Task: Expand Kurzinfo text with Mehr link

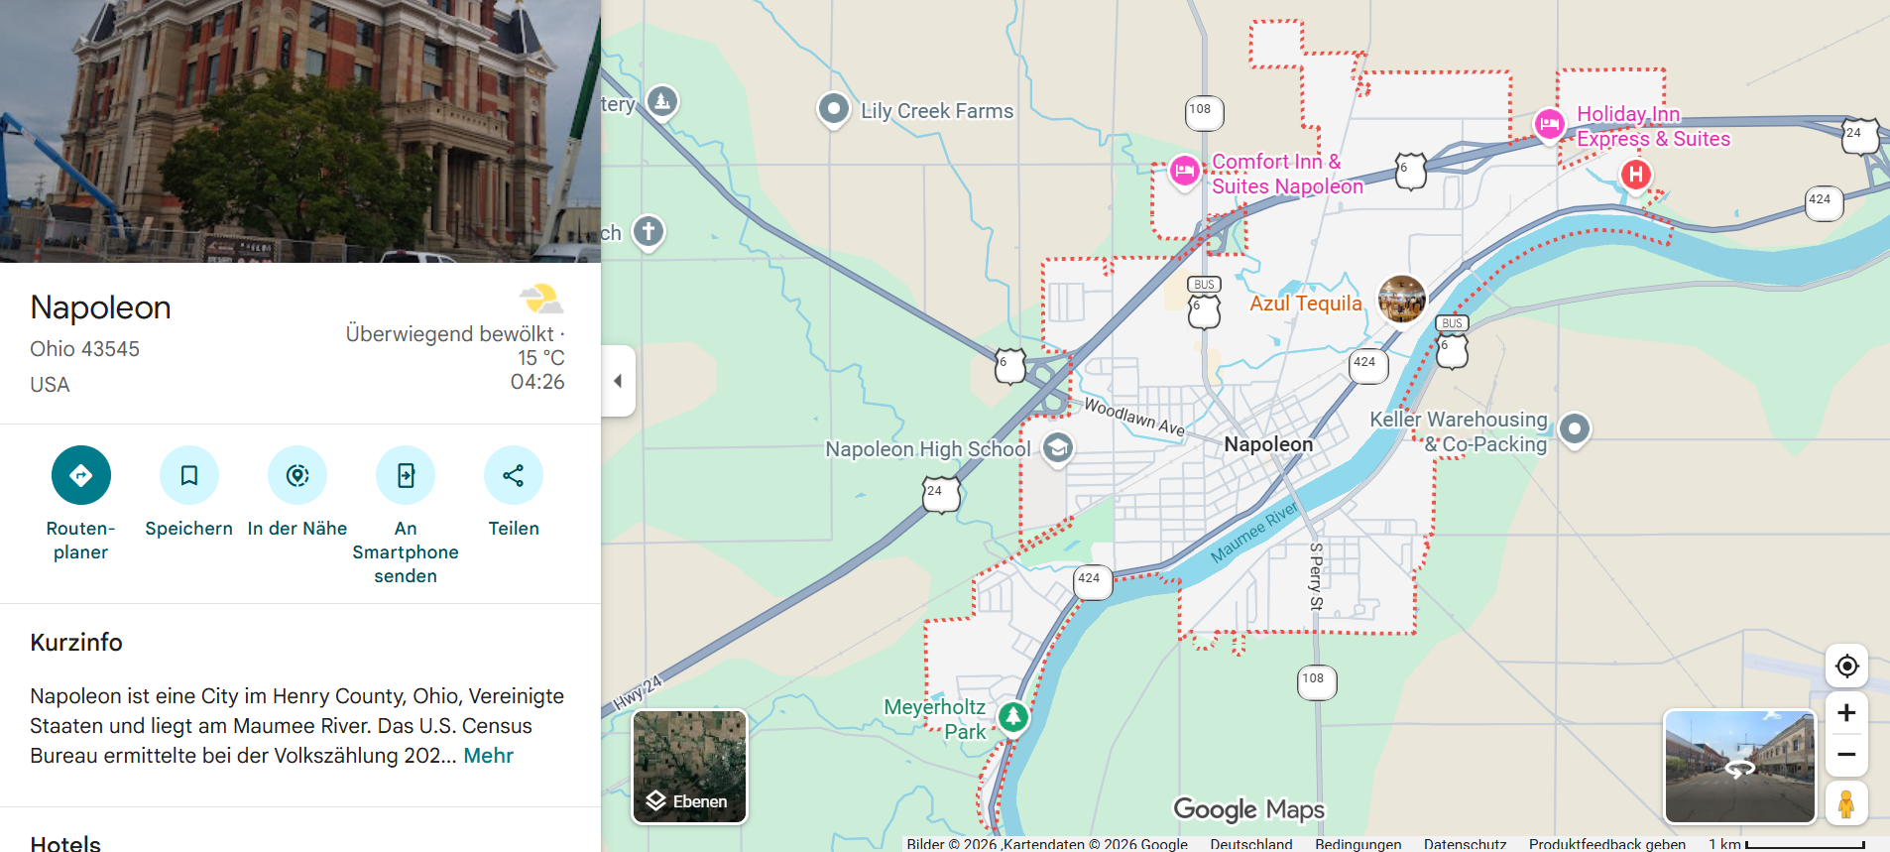Action: pyautogui.click(x=489, y=756)
